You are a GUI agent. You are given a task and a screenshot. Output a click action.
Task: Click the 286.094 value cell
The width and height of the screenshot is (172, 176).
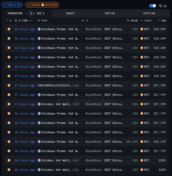click(132, 142)
